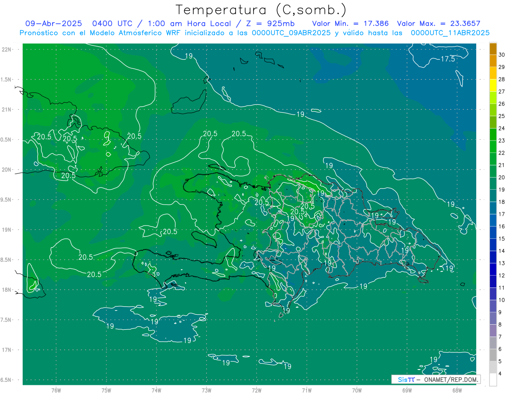Click the '0000UTC_09ABR2025' initialization time text

click(x=291, y=33)
